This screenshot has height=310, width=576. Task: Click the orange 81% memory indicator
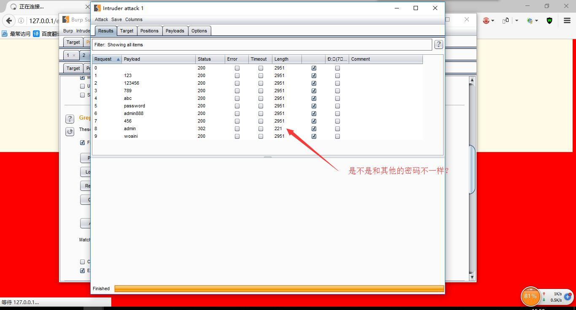[x=530, y=296]
